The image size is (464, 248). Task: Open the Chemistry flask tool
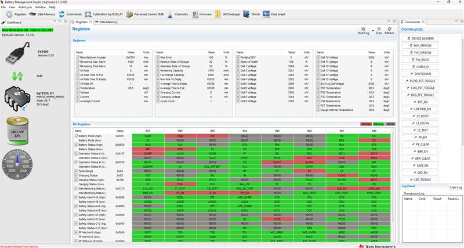177,14
